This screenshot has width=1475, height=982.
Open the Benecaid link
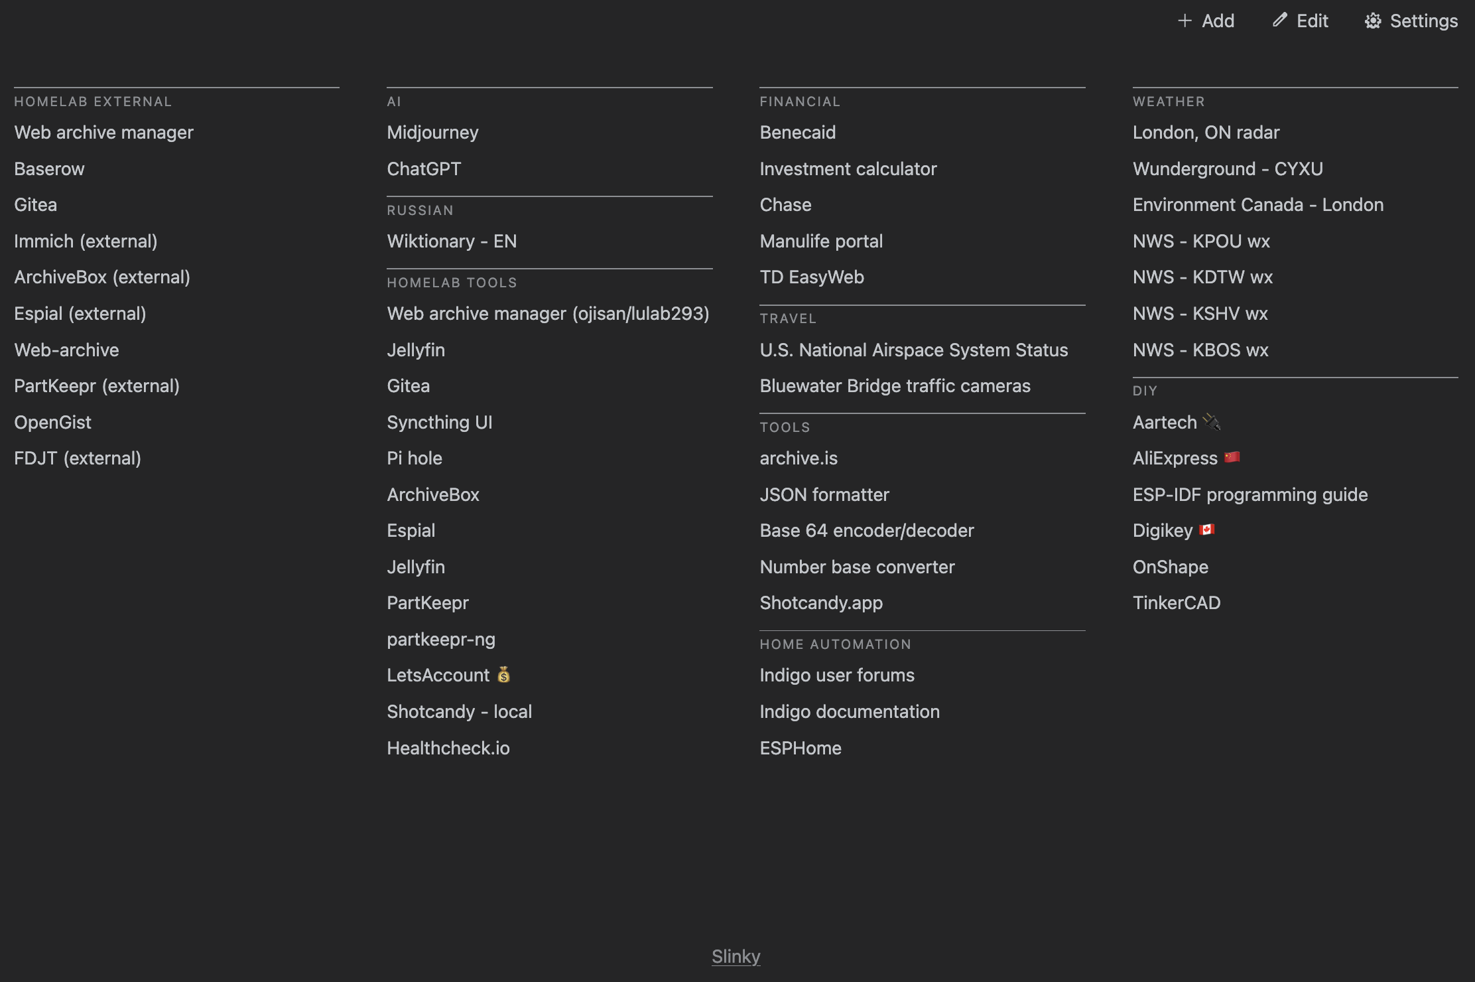798,133
